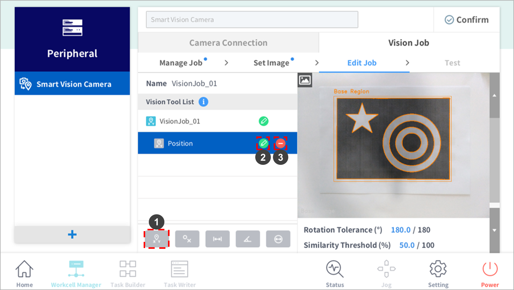Add a Position vision tool
The image size is (514, 290).
pyautogui.click(x=156, y=239)
